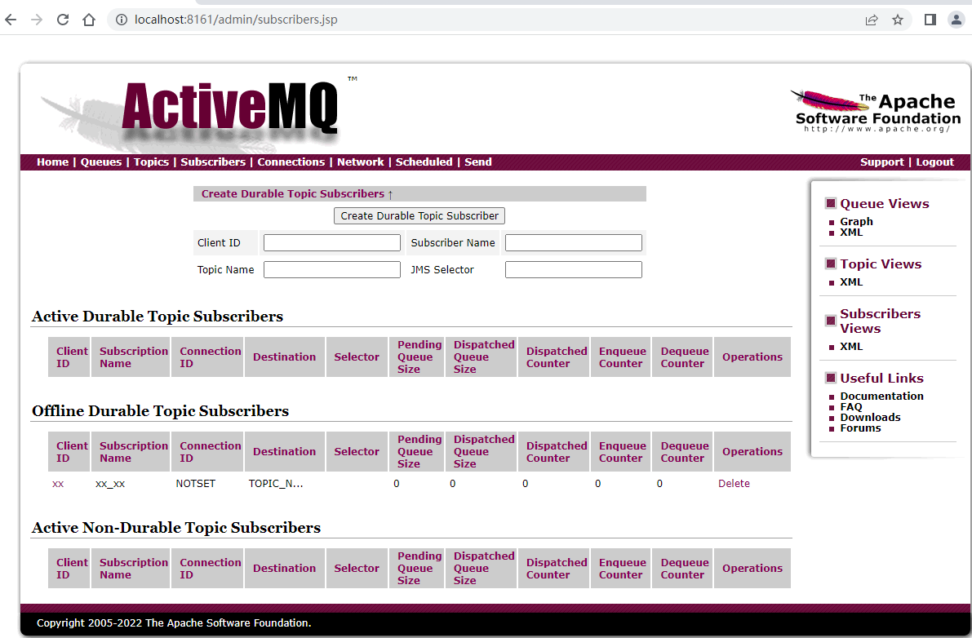Select Subscribers in navigation bar
Screen dimensions: 972x638
coord(213,162)
